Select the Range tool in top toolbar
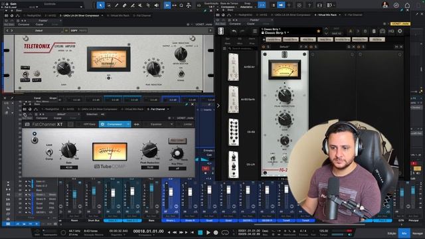 pyautogui.click(x=109, y=5)
